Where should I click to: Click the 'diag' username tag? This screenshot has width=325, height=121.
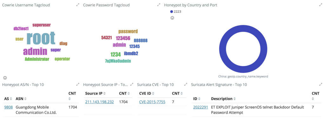click(x=63, y=44)
